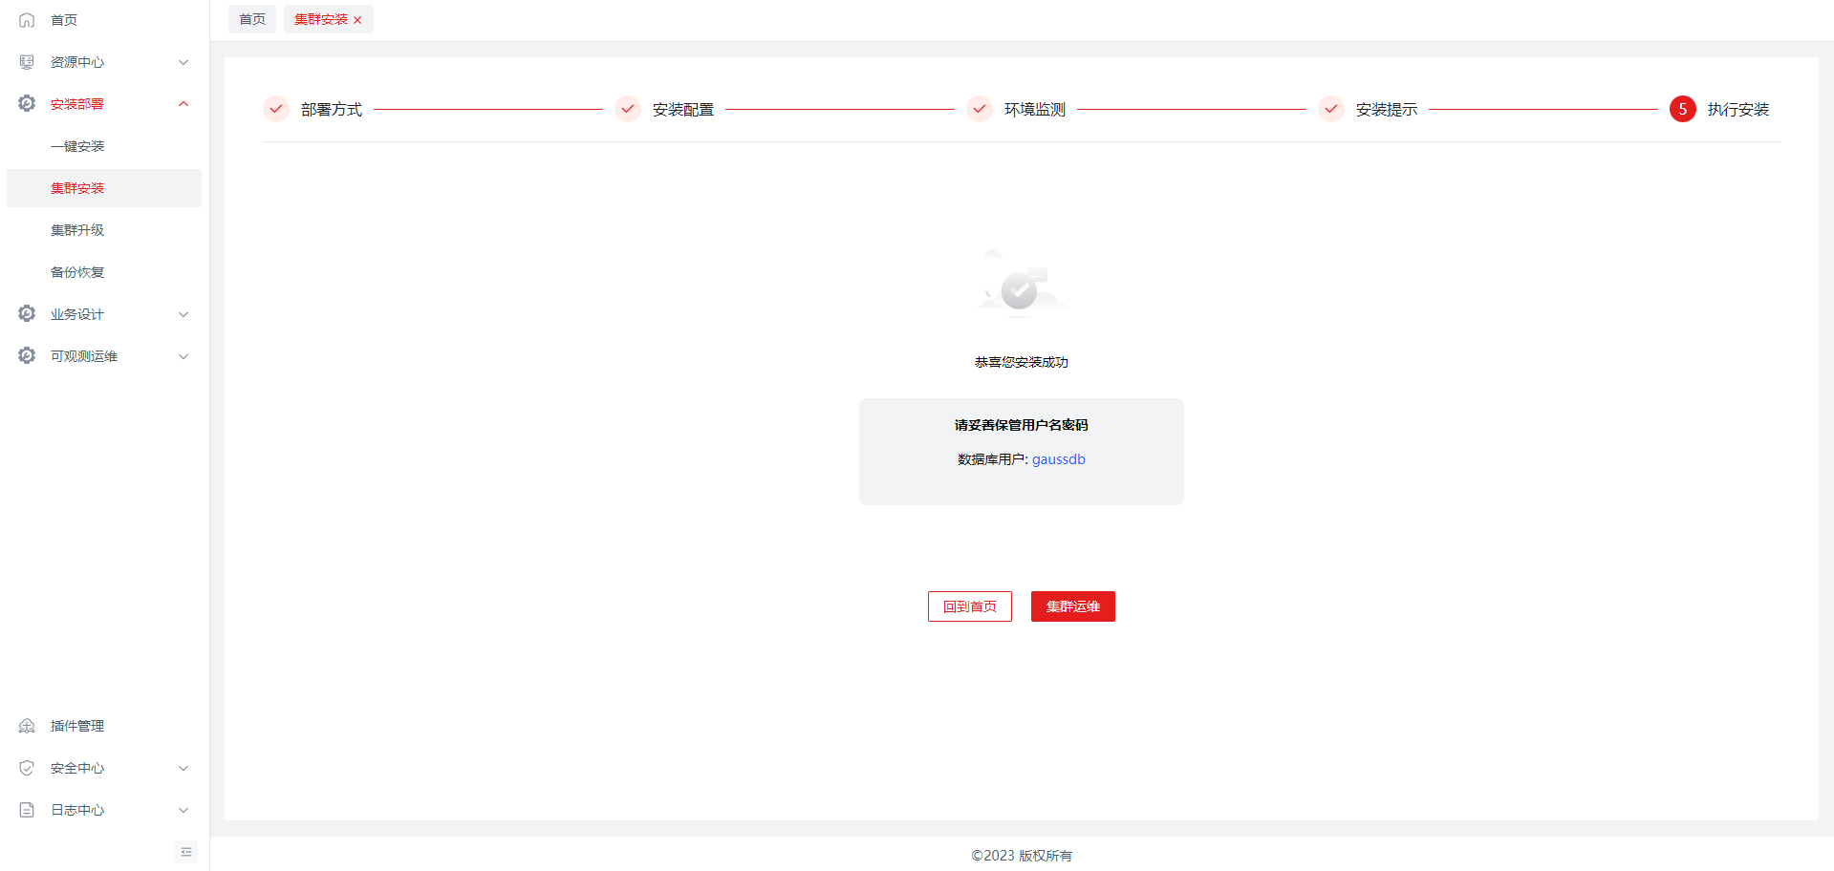
Task: Close the 集群安装 tab
Action: pos(357,20)
